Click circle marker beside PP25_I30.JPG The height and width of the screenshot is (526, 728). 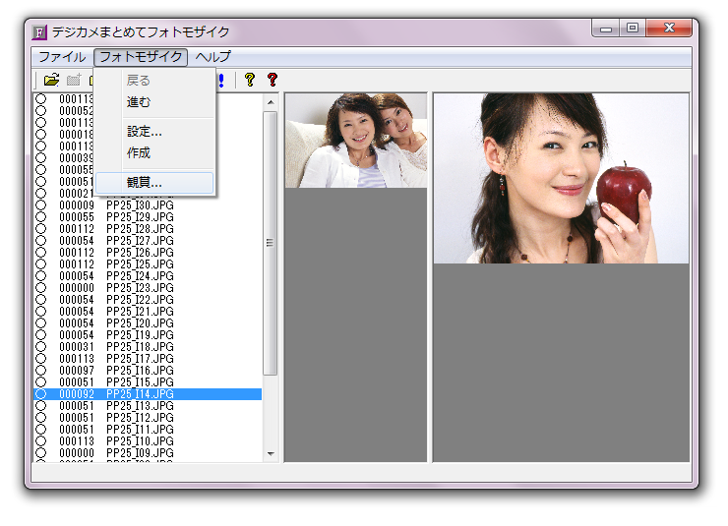coord(41,205)
